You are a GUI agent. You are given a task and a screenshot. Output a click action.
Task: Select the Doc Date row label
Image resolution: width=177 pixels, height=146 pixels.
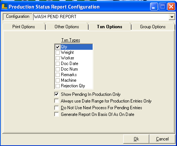69,64
